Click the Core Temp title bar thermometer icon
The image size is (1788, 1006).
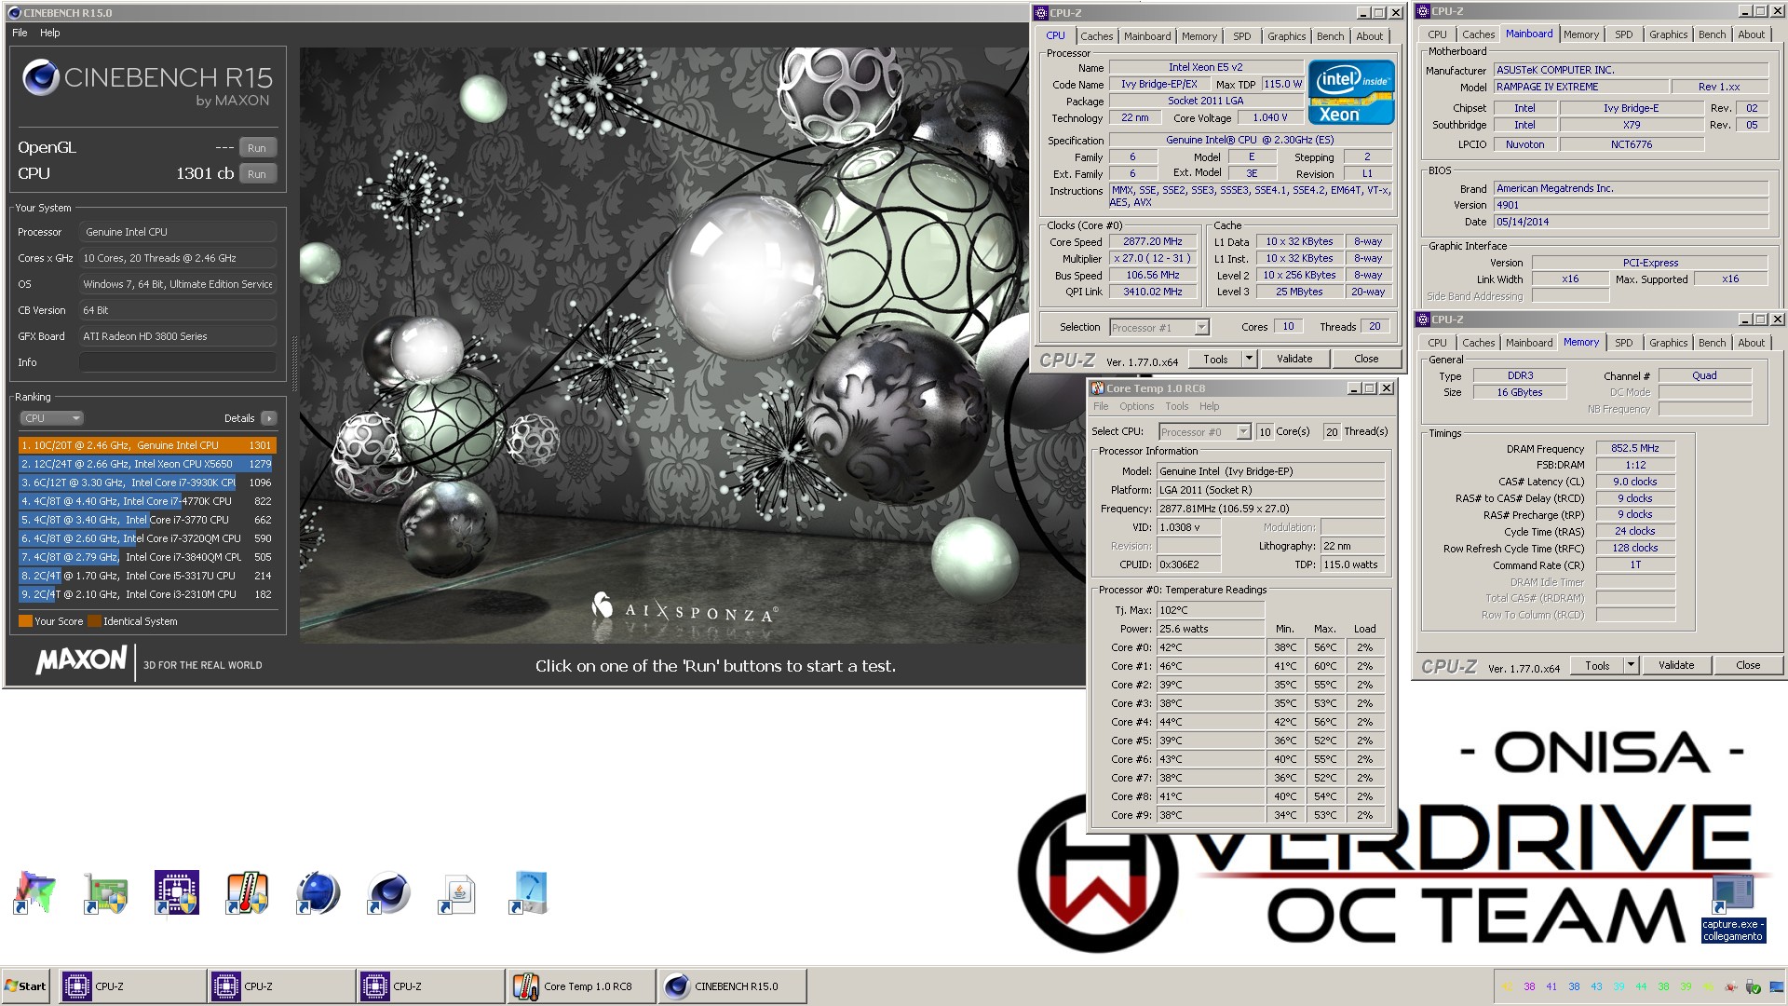click(x=1098, y=388)
